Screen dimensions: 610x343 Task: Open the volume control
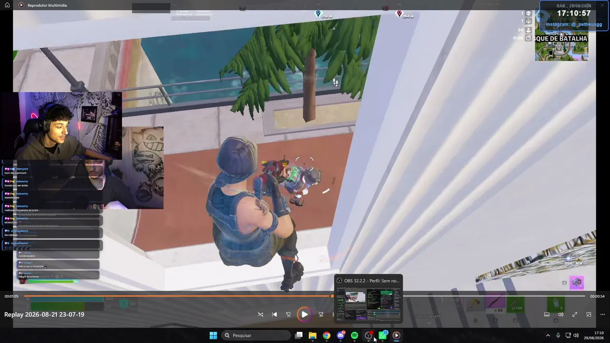point(560,314)
